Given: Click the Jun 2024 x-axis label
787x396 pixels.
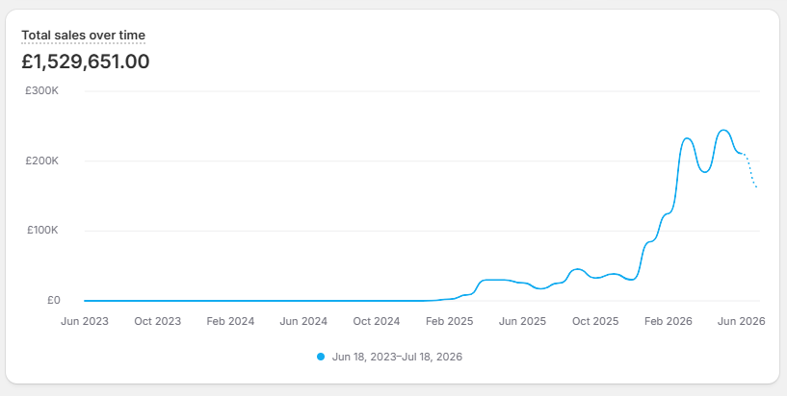Looking at the screenshot, I should 303,321.
